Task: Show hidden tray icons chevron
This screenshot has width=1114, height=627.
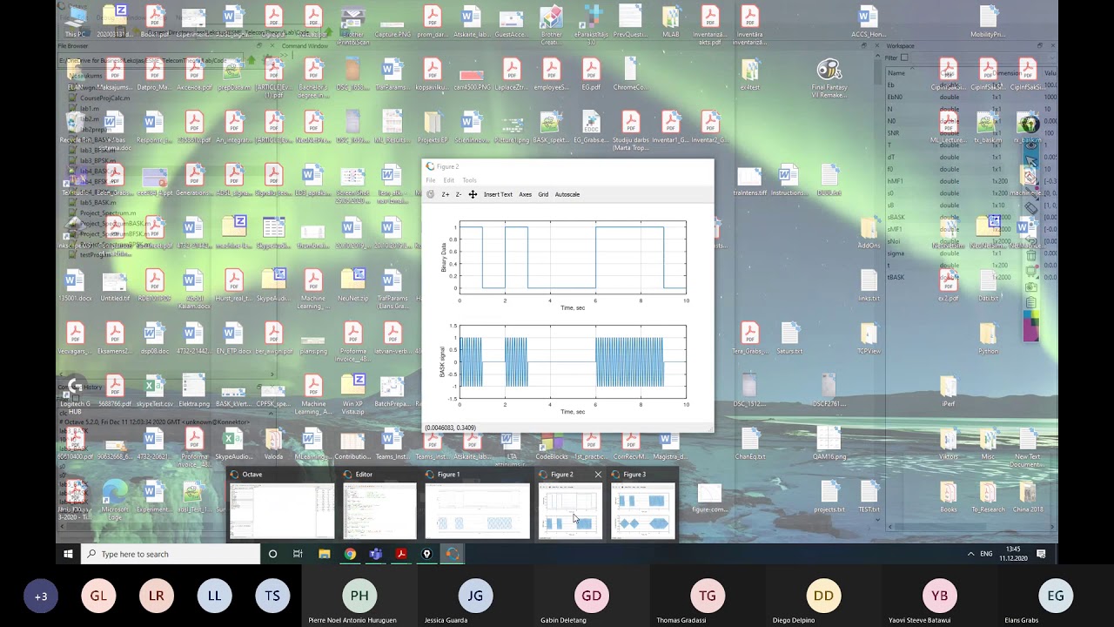Action: coord(971,554)
